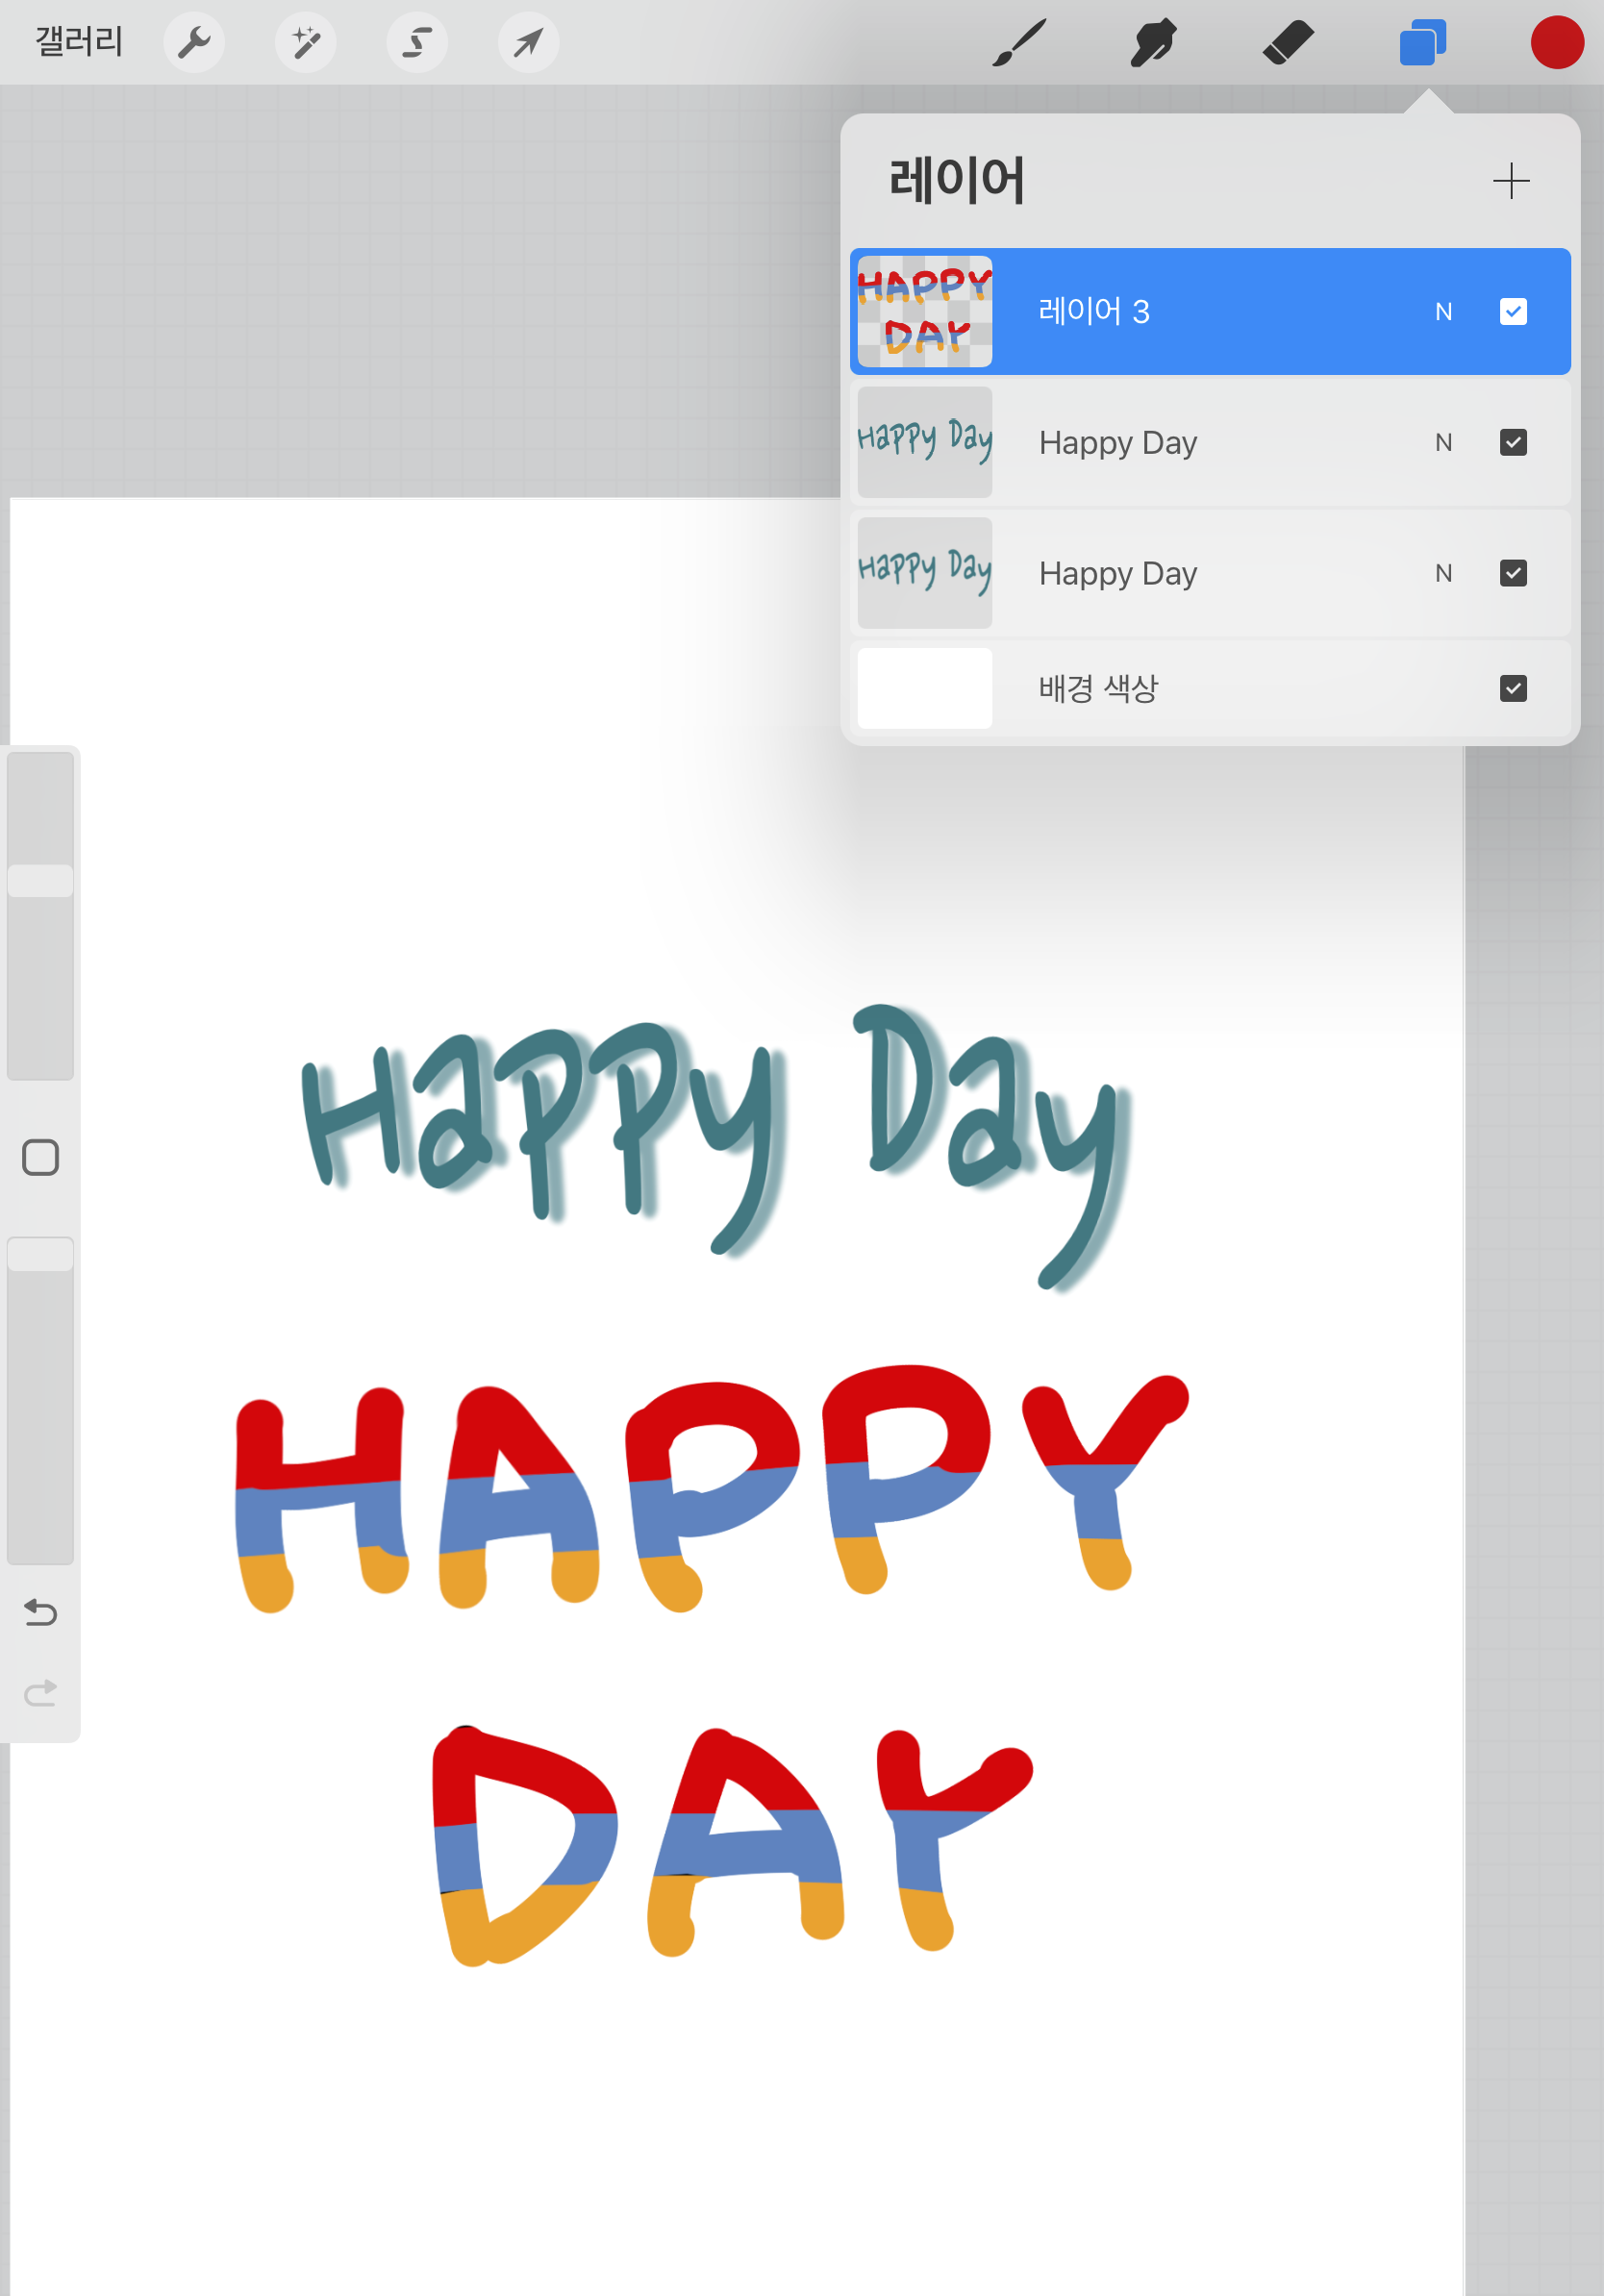
Task: Toggle background color (배경 색상) visibility checkbox
Action: pos(1513,688)
